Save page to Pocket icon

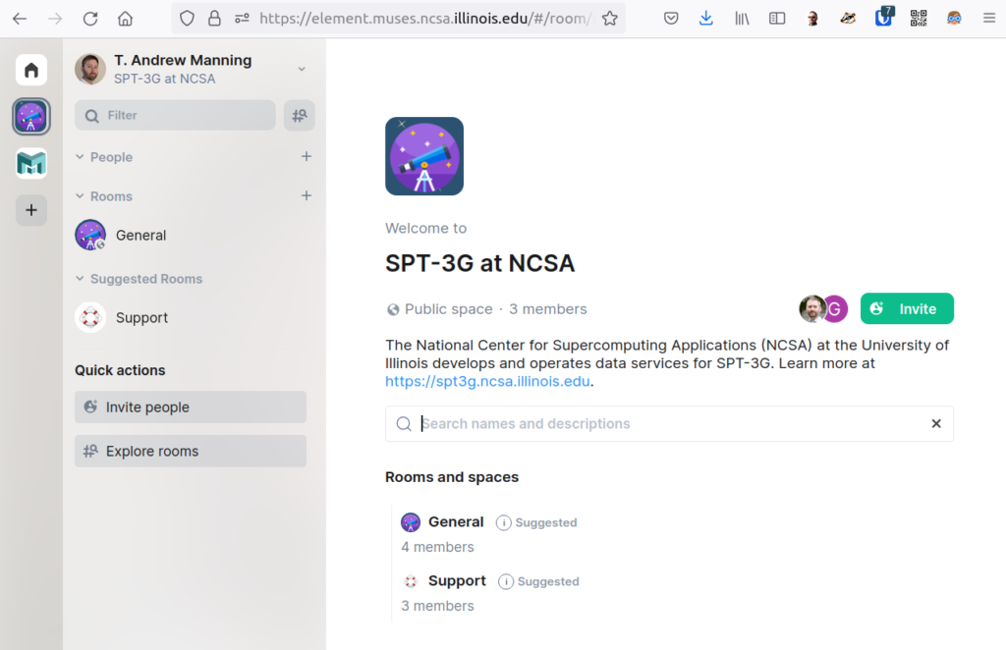671,19
